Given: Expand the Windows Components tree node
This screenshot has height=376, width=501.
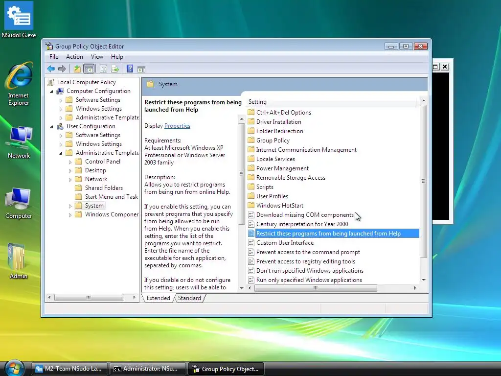Looking at the screenshot, I should point(70,215).
